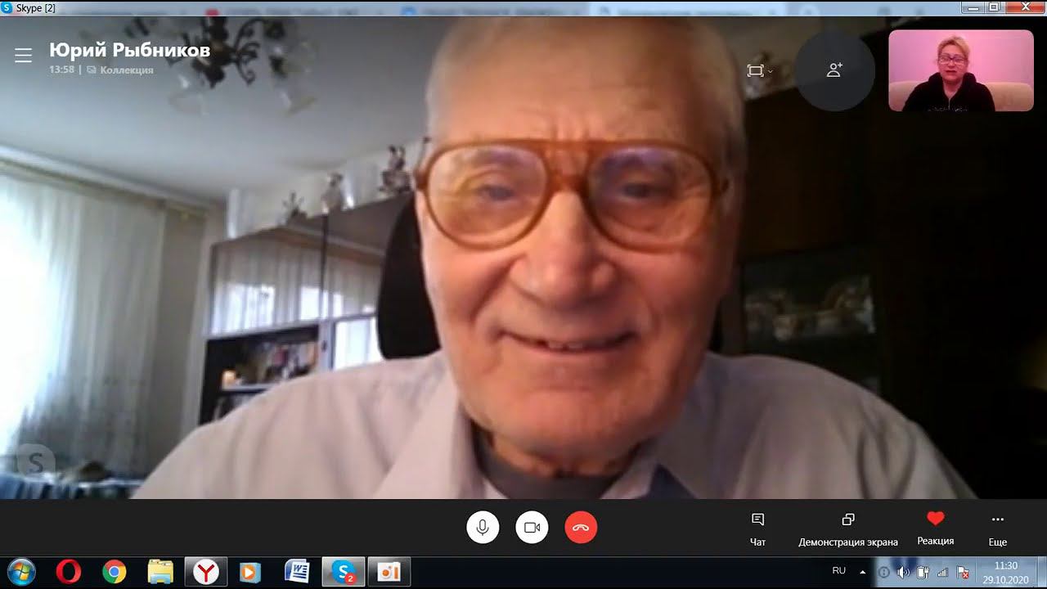Add people to the call
Image resolution: width=1047 pixels, height=589 pixels.
click(834, 70)
